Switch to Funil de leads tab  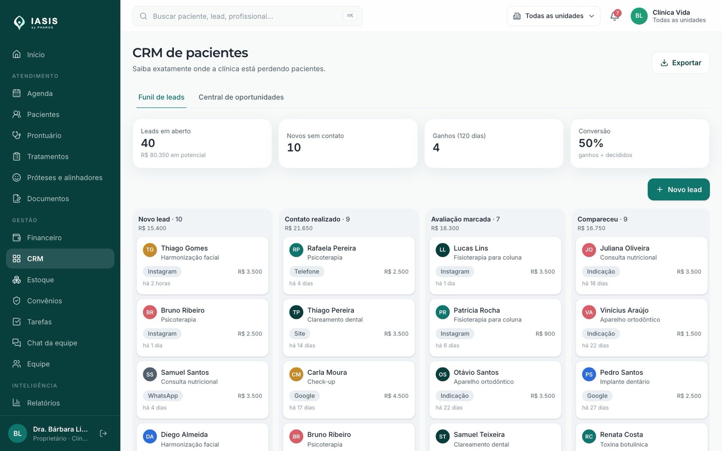click(x=161, y=97)
